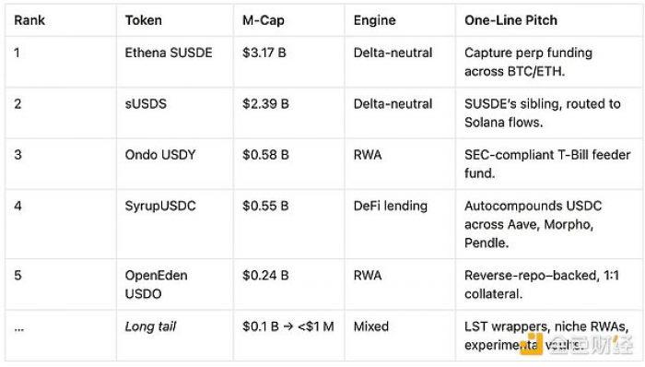This screenshot has height=367, width=645.
Task: Click the Rank column header
Action: (29, 20)
